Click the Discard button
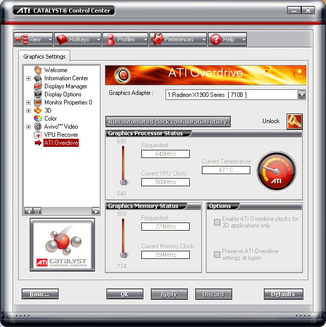 point(213,294)
